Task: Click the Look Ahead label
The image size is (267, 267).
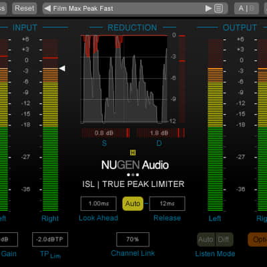Action: click(98, 218)
